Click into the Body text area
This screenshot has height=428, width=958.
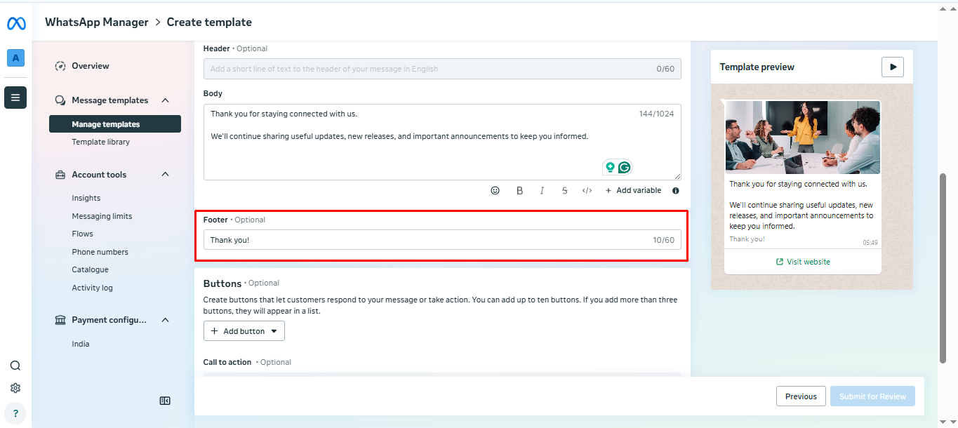click(442, 142)
